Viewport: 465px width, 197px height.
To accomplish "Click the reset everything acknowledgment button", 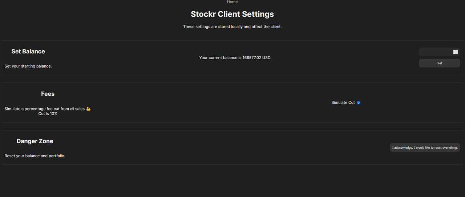I will click(x=425, y=148).
